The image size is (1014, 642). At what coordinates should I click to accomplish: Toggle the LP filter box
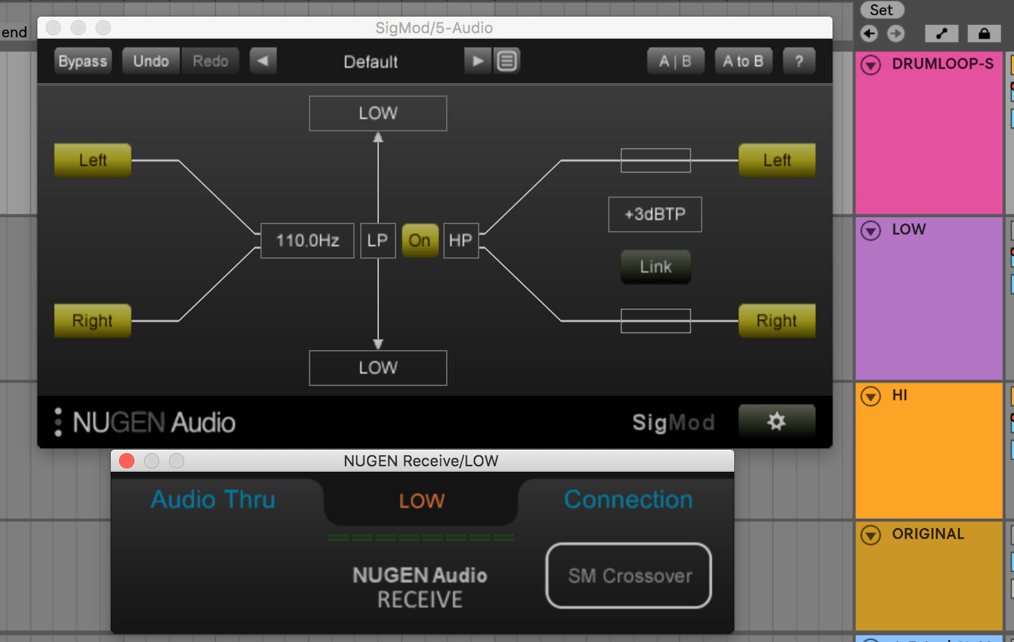pyautogui.click(x=377, y=240)
